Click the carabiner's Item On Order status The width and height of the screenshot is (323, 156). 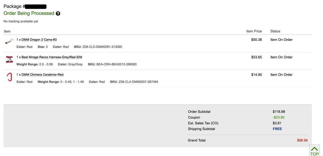click(281, 74)
